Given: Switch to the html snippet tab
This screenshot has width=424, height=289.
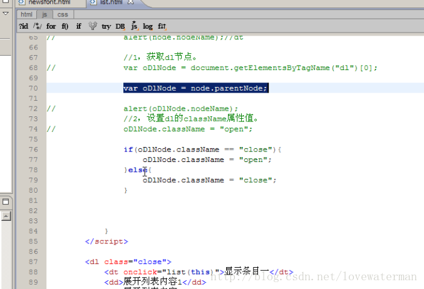Looking at the screenshot, I should point(26,14).
